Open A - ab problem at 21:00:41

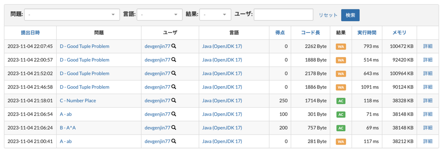point(66,141)
